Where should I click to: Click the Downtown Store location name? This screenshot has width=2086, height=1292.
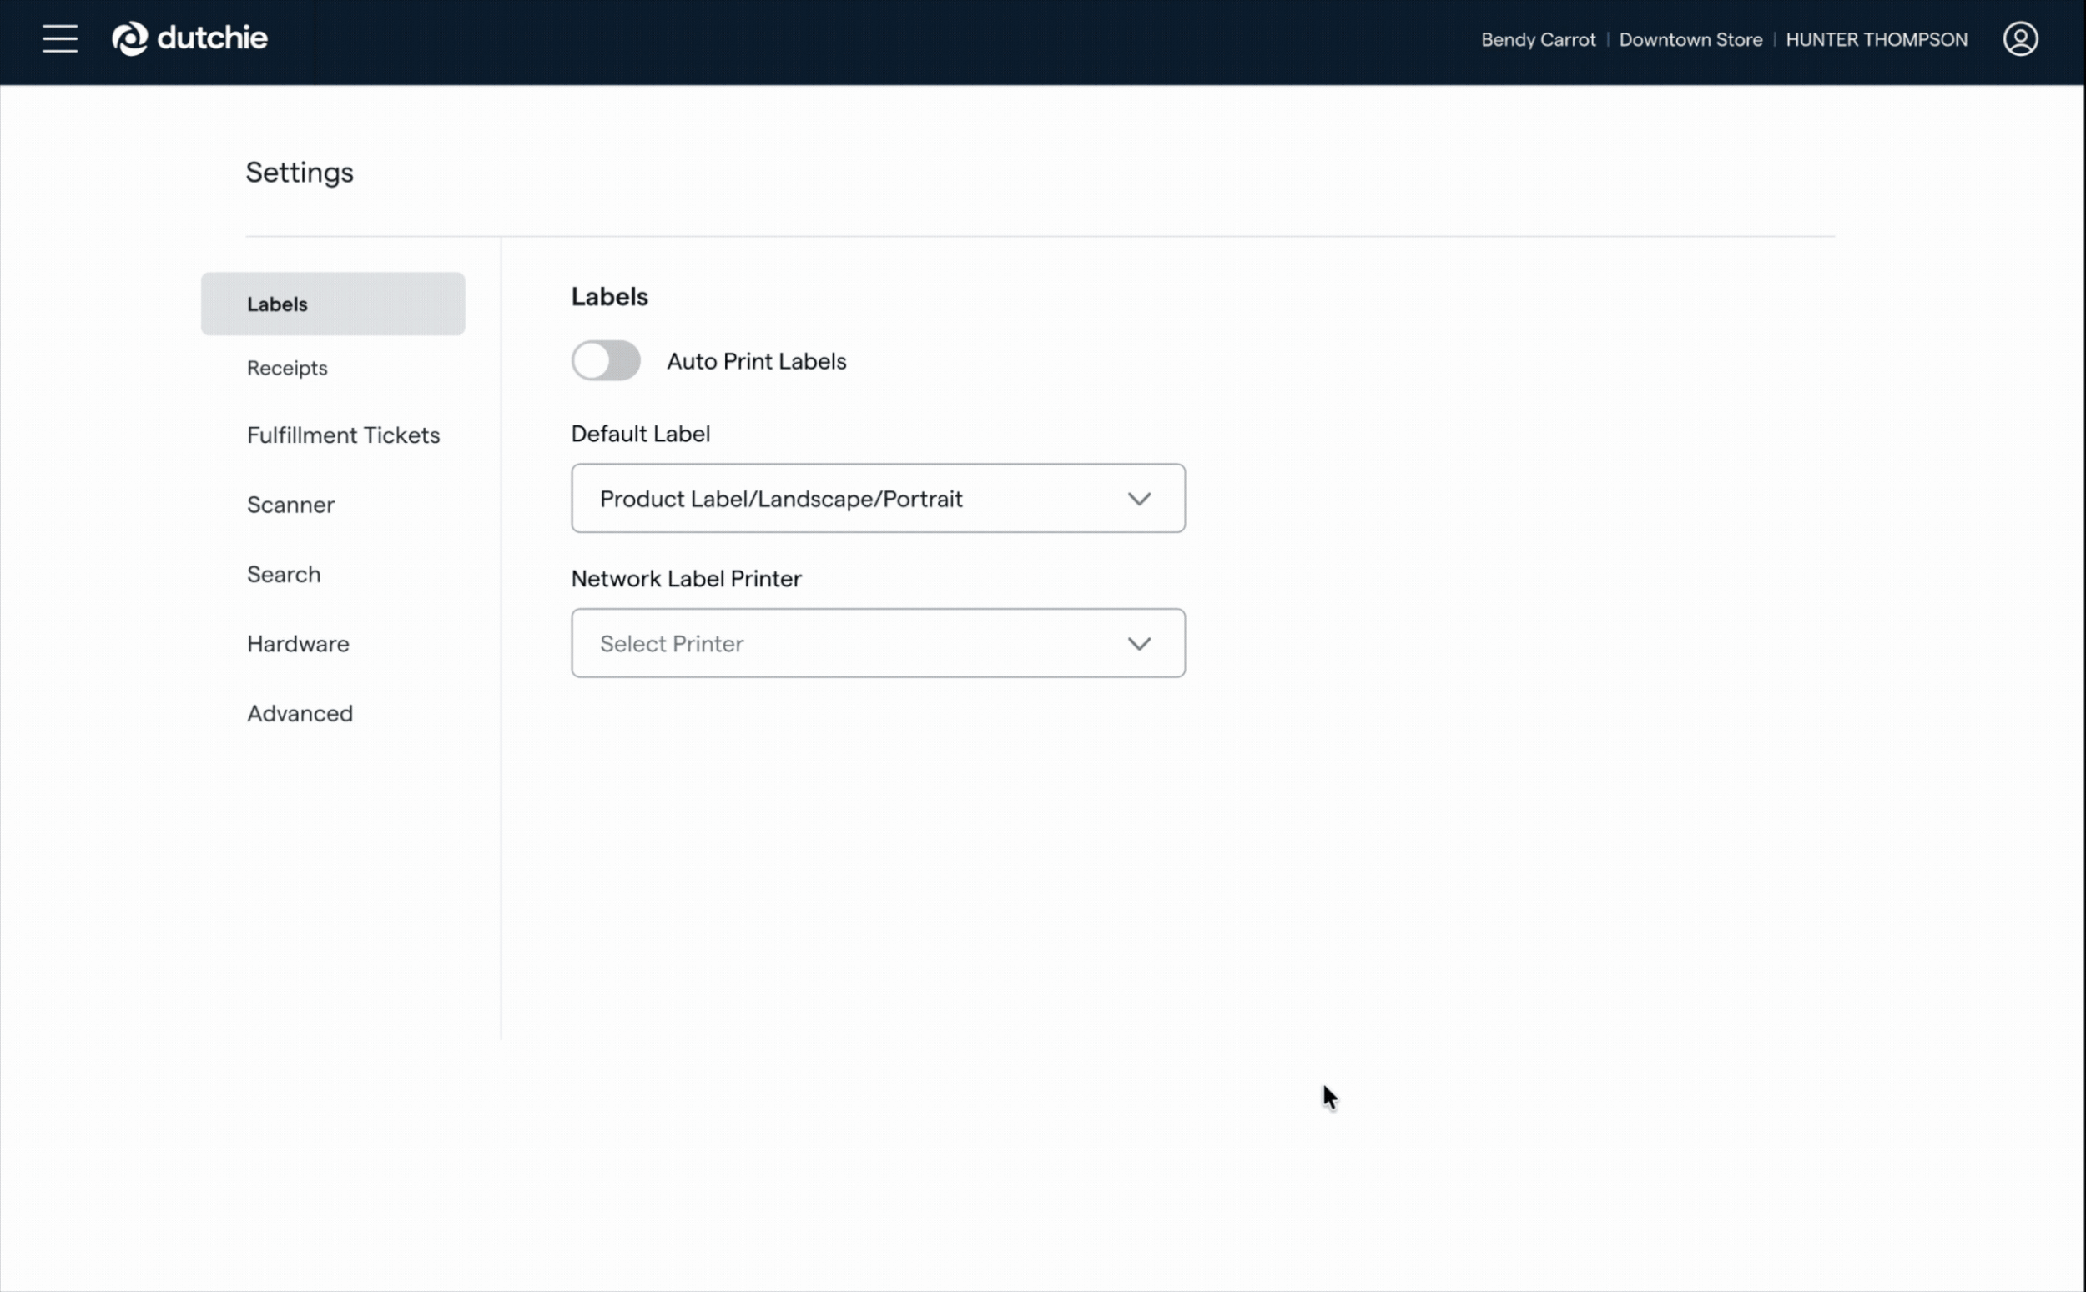pyautogui.click(x=1690, y=40)
